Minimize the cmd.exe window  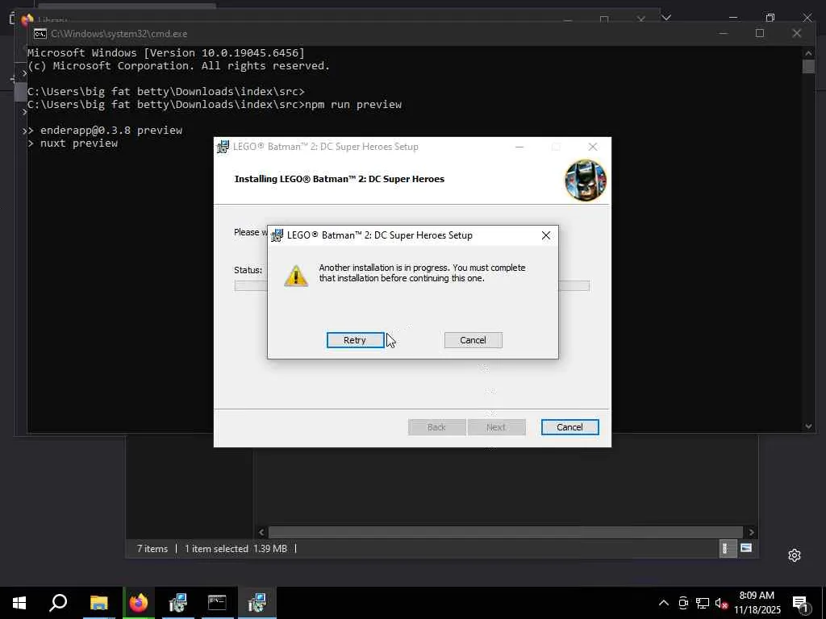click(x=724, y=33)
